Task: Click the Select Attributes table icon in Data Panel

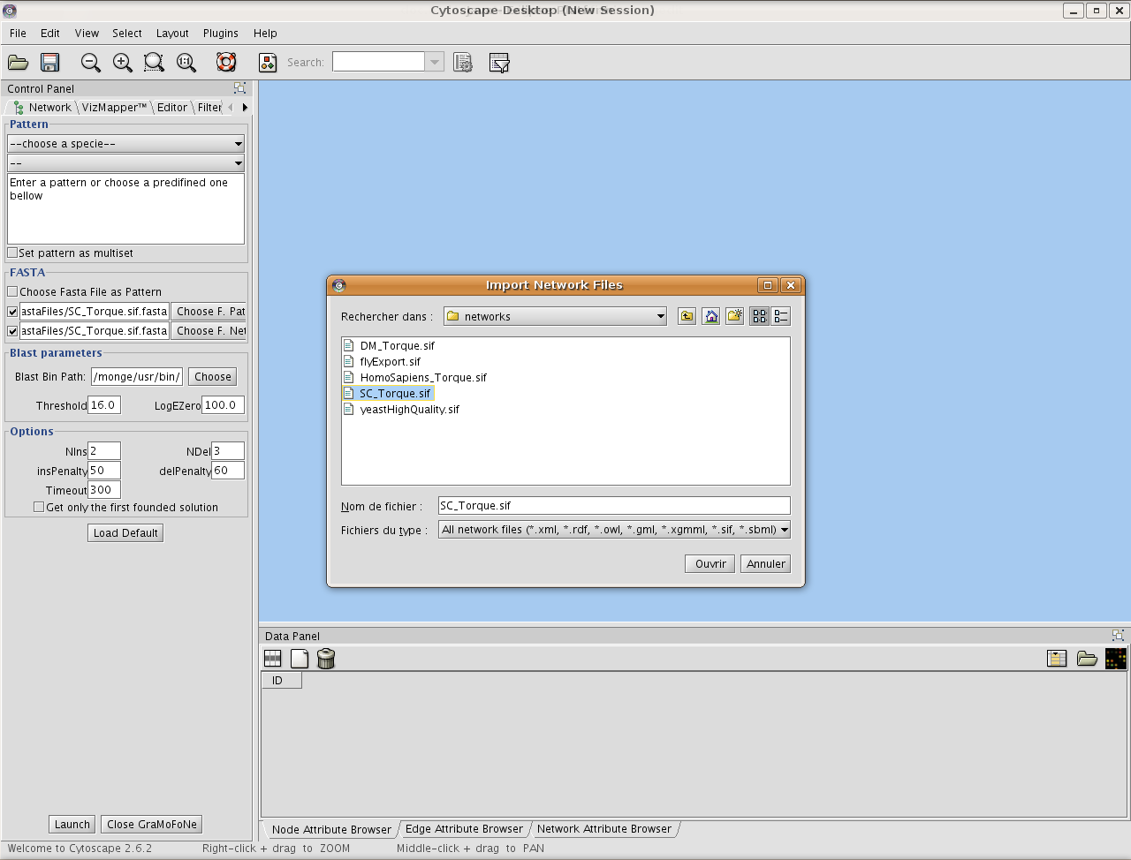Action: click(273, 659)
